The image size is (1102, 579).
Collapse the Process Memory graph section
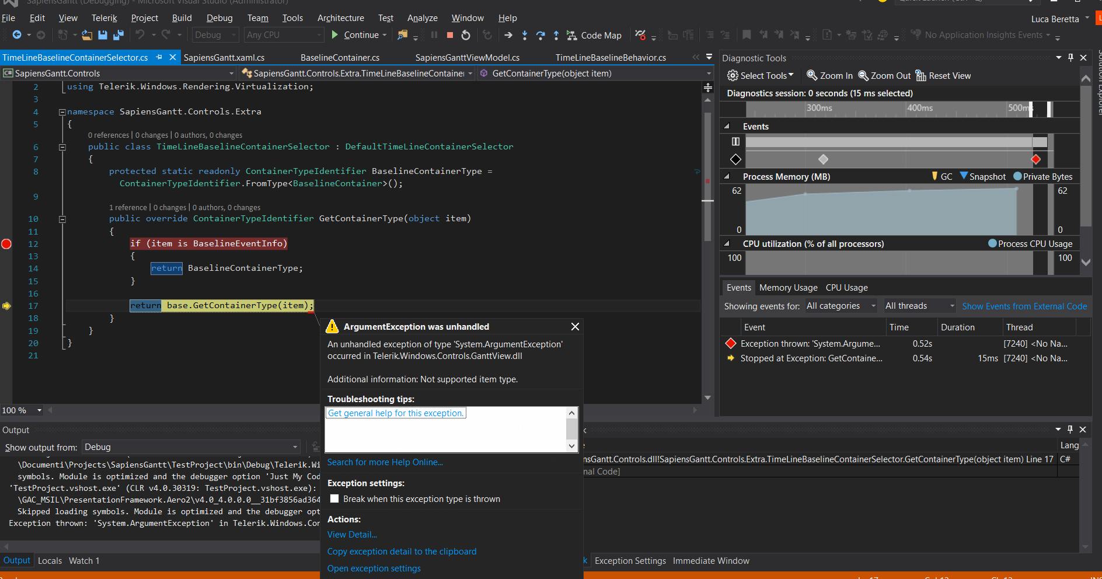coord(727,176)
